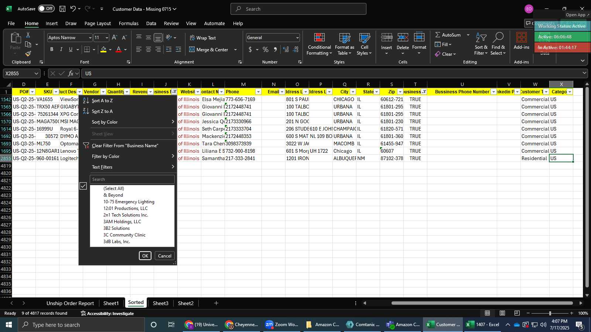The width and height of the screenshot is (591, 332).
Task: Open the font name dropdown
Action: tap(90, 38)
